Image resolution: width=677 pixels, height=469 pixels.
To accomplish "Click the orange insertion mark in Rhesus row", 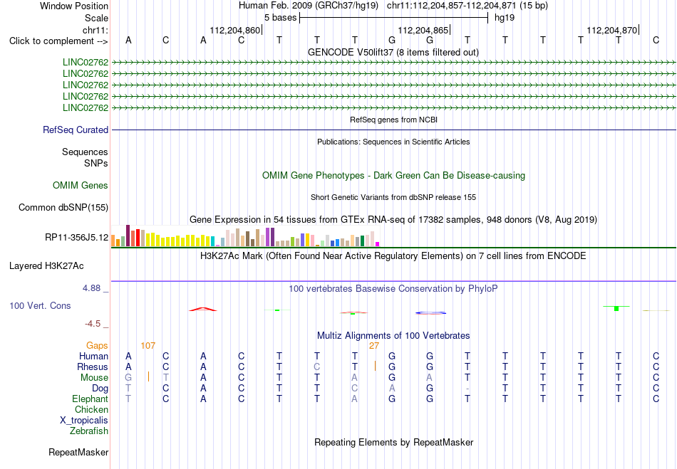I will click(375, 366).
